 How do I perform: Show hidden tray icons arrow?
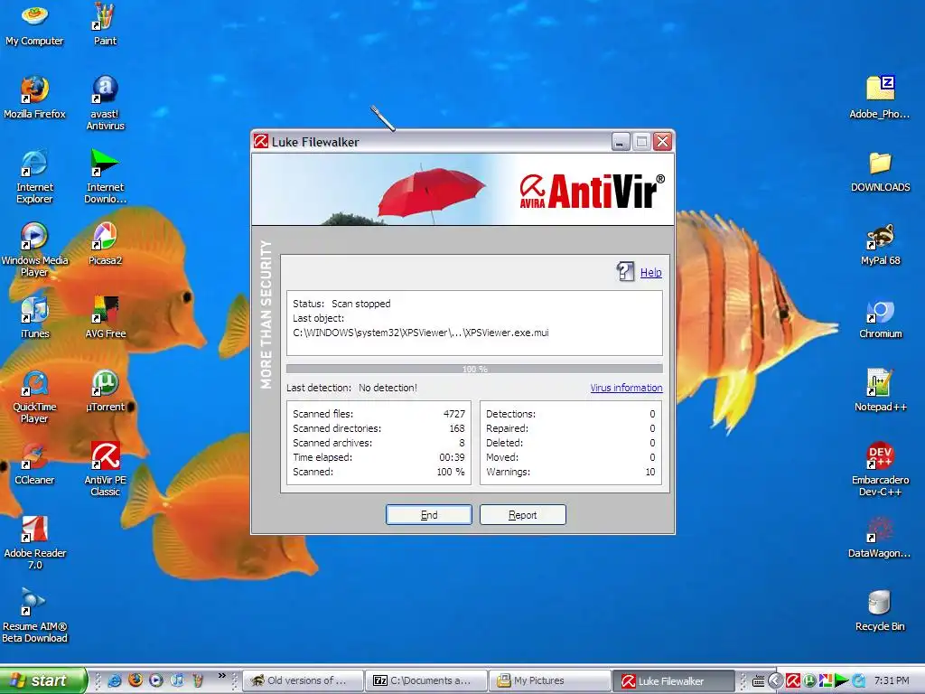click(775, 680)
